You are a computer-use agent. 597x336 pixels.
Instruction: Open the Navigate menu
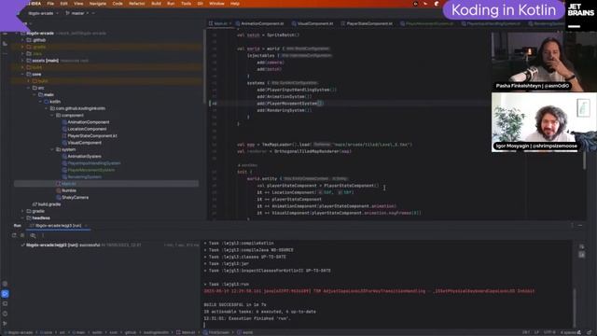tap(97, 4)
